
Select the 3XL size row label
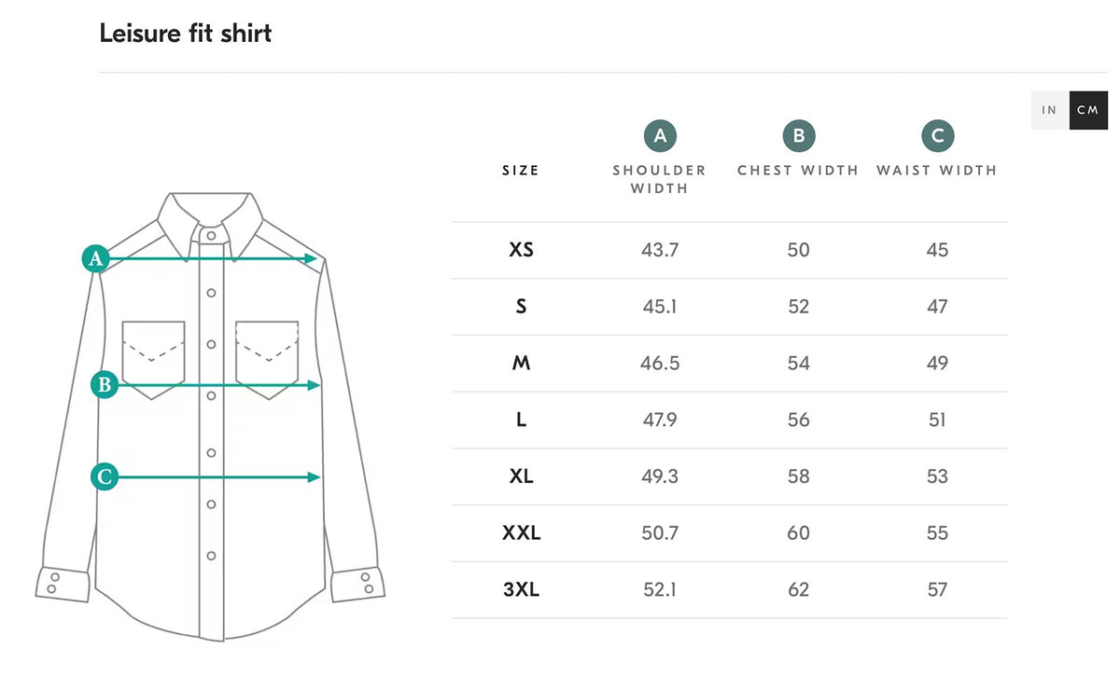(x=521, y=589)
